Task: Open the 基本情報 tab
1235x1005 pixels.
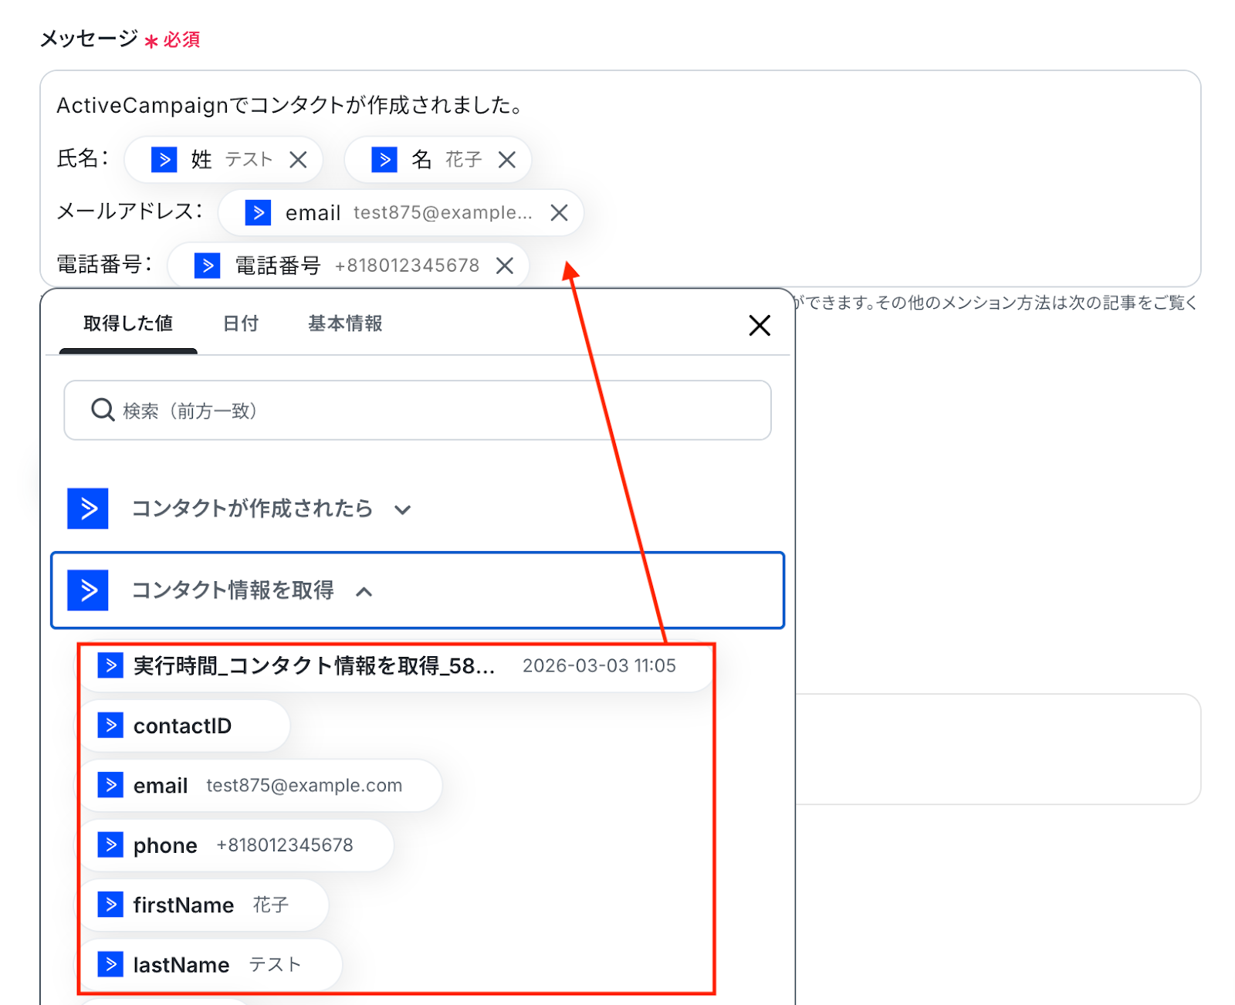Action: click(345, 324)
